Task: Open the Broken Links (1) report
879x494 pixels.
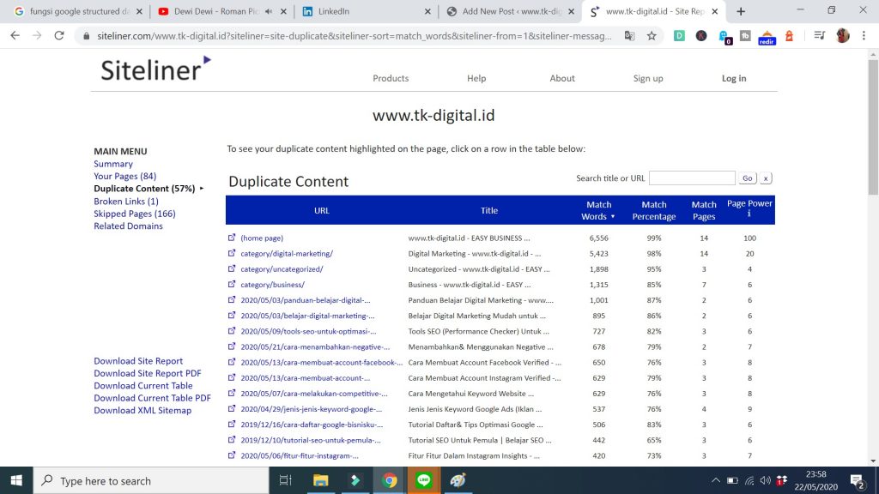Action: coord(126,202)
